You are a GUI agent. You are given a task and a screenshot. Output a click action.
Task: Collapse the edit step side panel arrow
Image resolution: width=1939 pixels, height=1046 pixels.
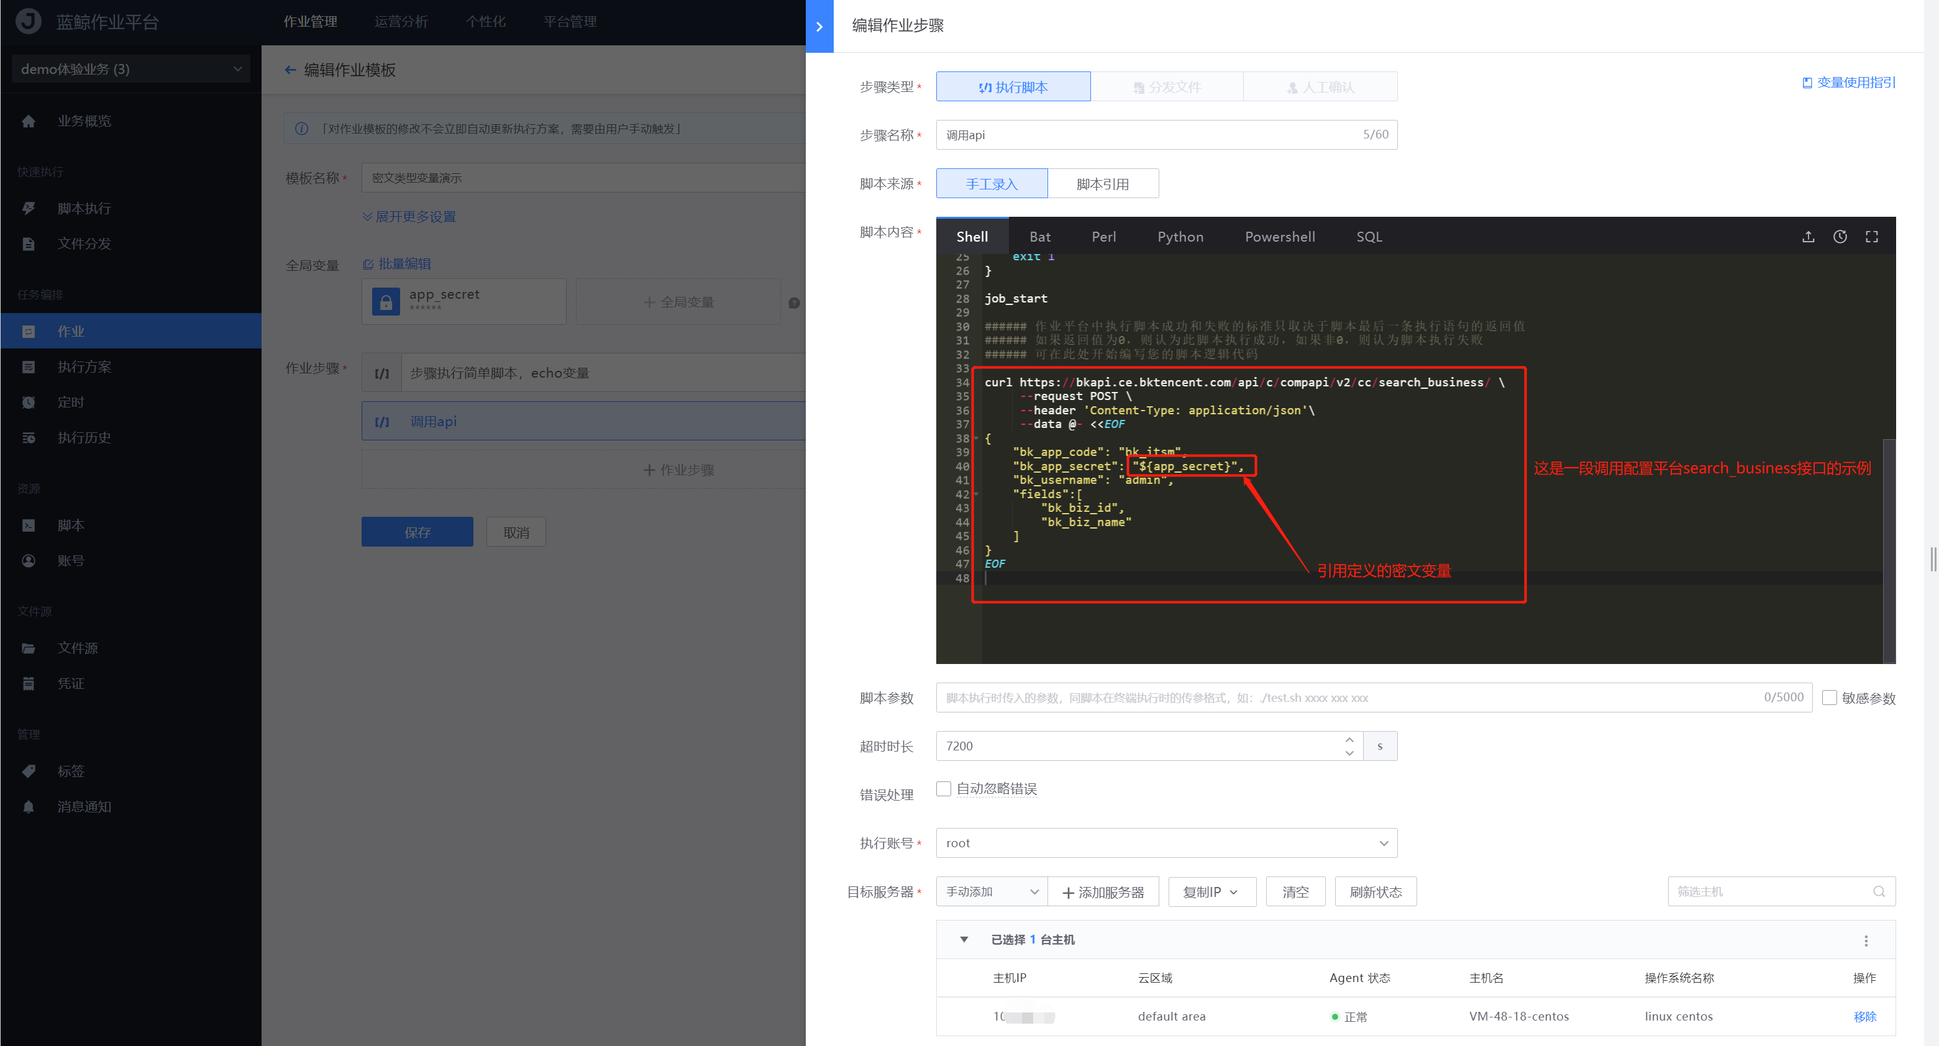point(819,26)
